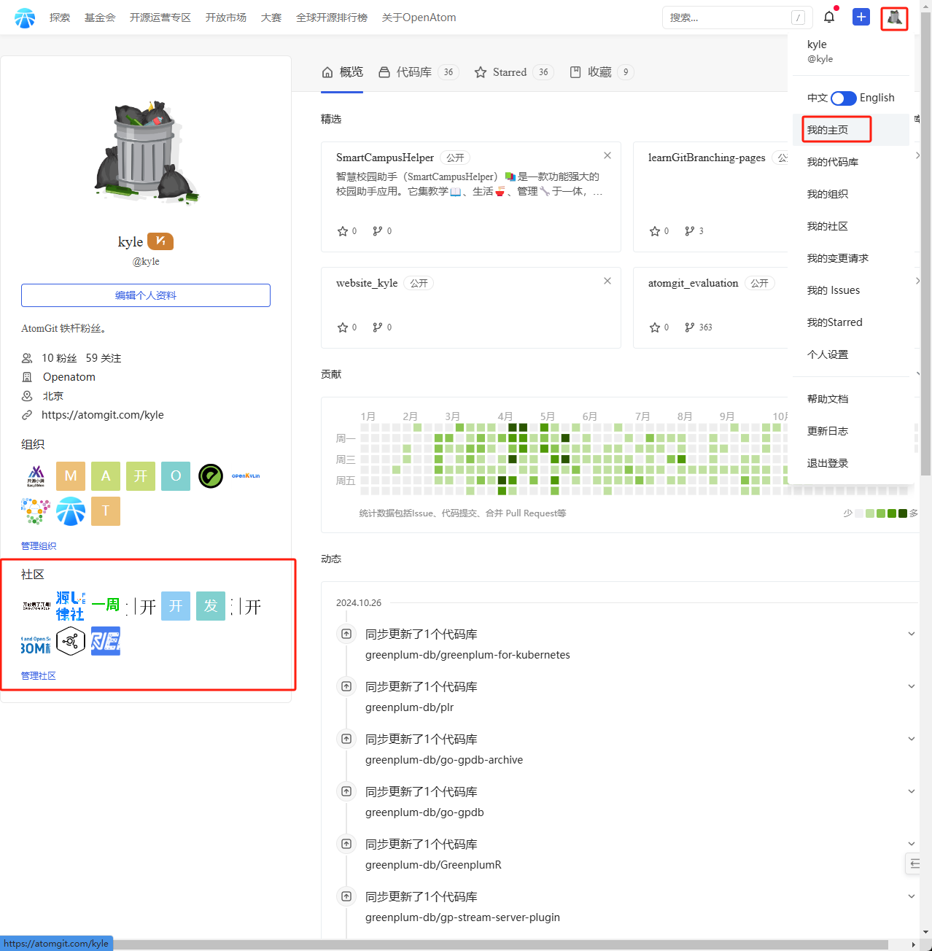Open the teal 发 community icon

point(211,606)
